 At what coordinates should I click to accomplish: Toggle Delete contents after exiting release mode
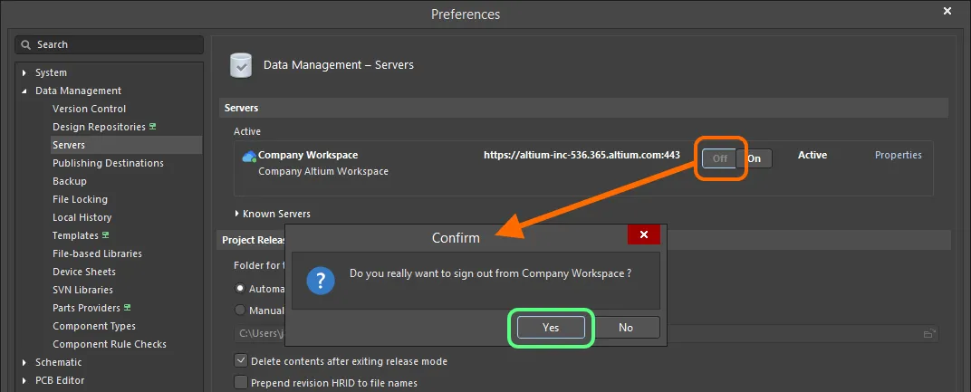[240, 360]
